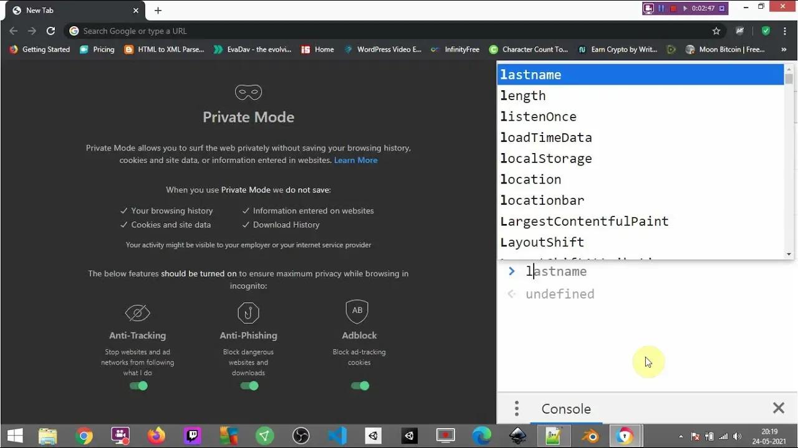
Task: Open the browser three-dot menu
Action: [x=784, y=31]
